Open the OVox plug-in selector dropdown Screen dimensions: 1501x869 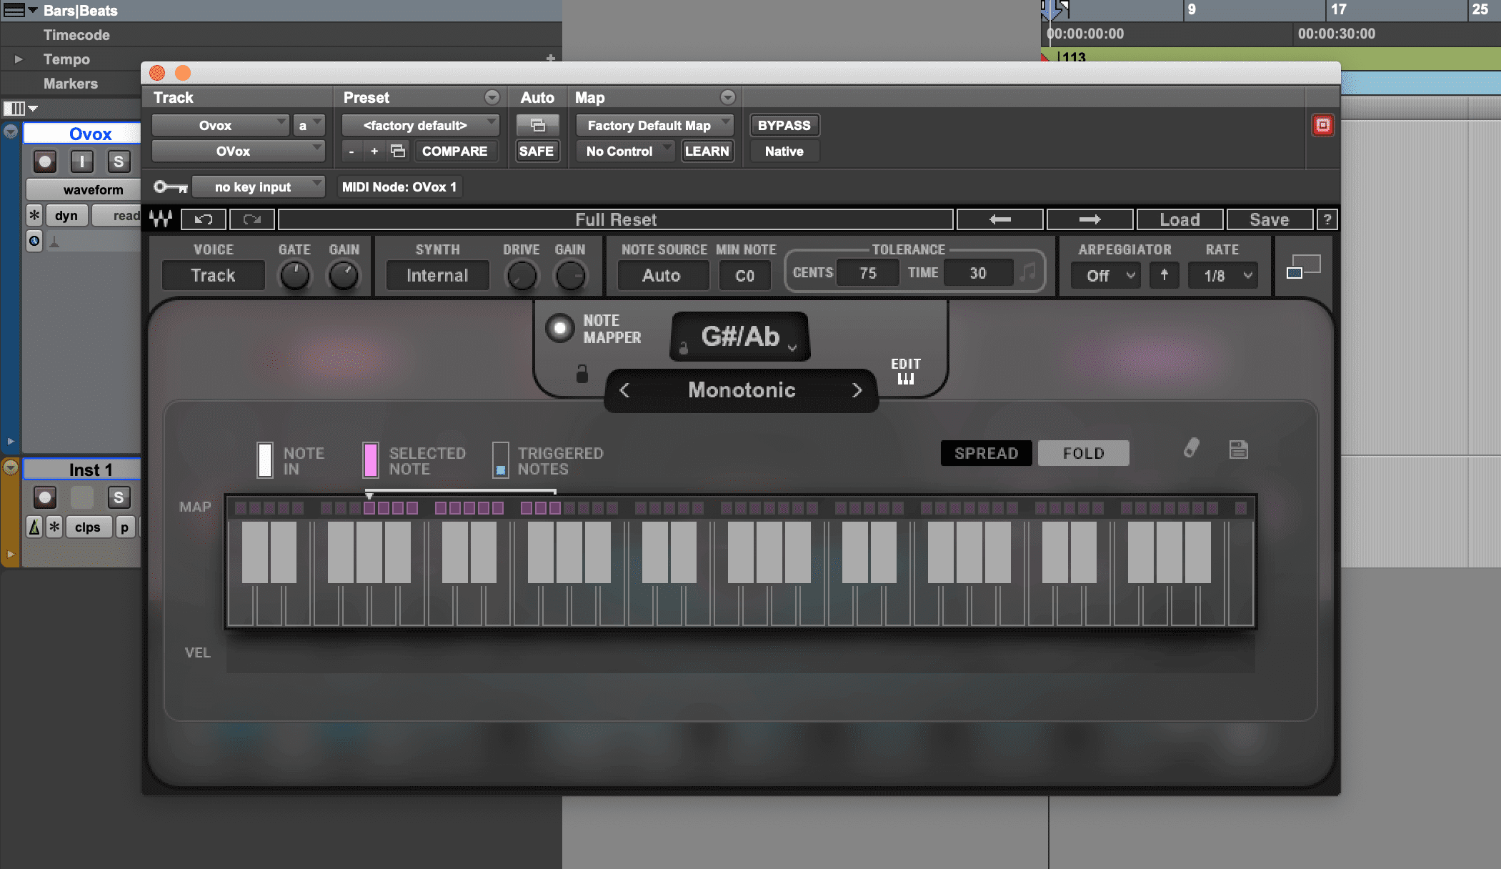[x=238, y=151]
